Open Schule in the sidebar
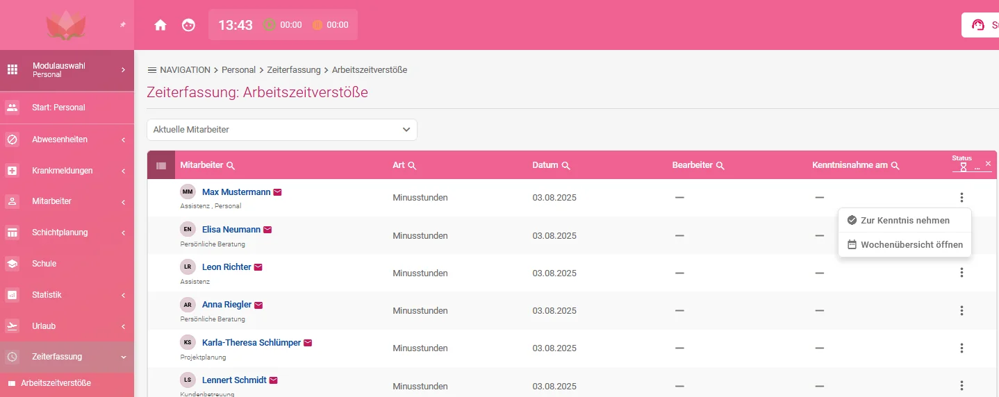This screenshot has height=397, width=999. (67, 264)
